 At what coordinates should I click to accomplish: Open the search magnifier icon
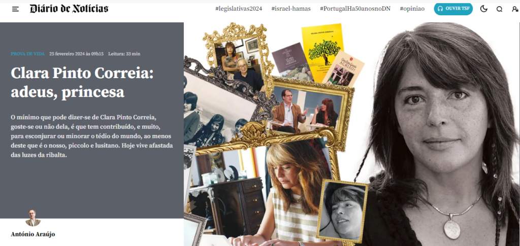[x=500, y=9]
